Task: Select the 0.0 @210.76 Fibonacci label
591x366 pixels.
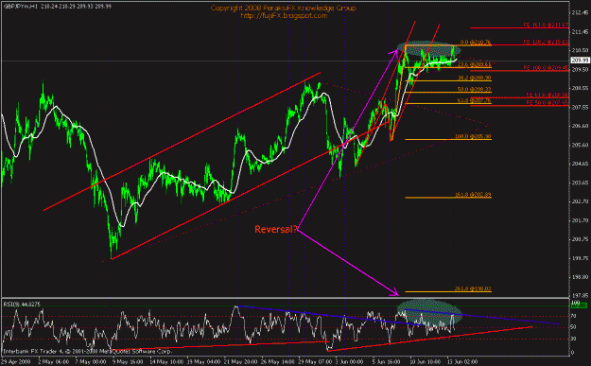Action: coord(476,43)
